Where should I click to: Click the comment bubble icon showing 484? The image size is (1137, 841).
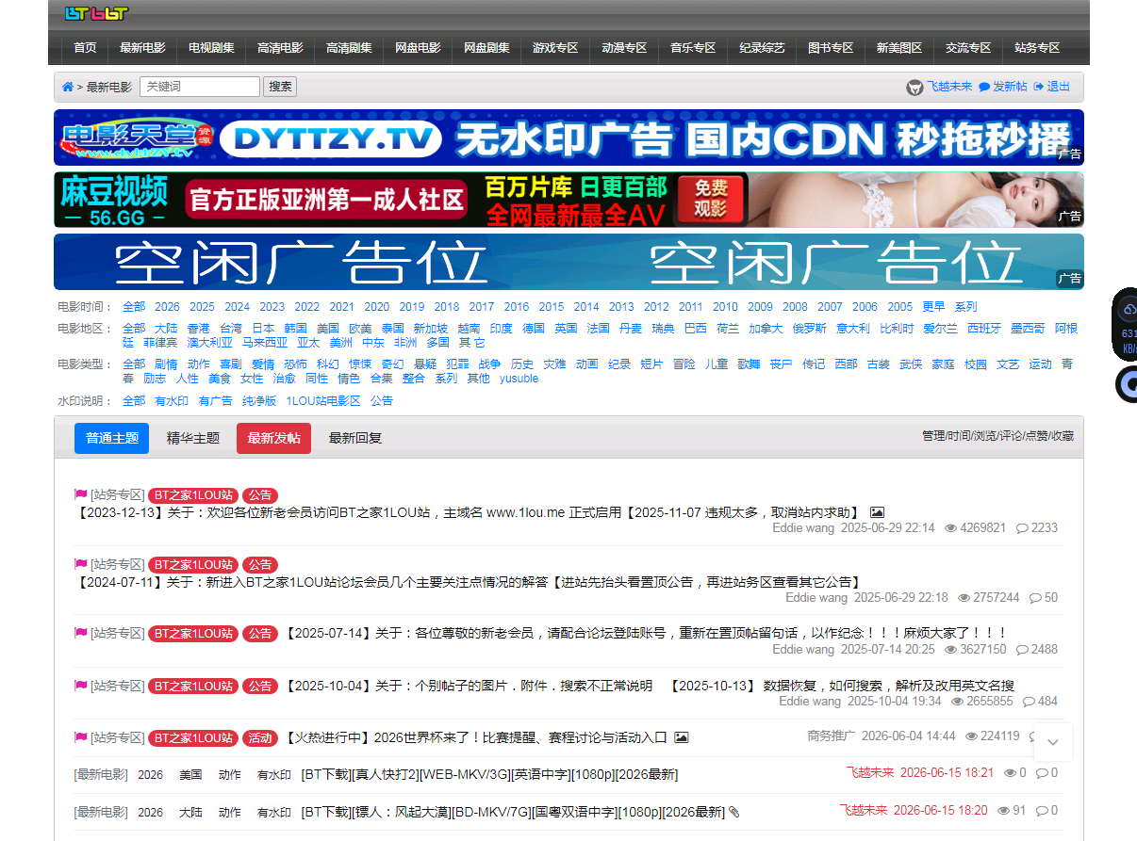[x=1029, y=702]
